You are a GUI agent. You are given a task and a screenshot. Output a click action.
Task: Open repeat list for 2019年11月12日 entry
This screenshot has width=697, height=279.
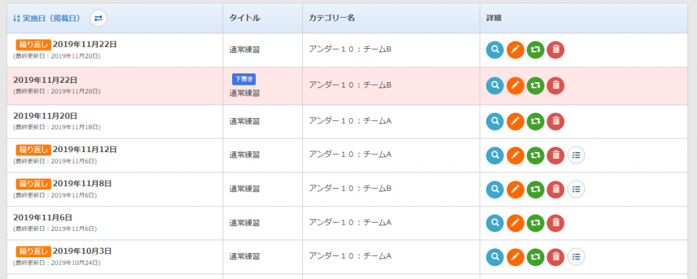click(x=576, y=155)
